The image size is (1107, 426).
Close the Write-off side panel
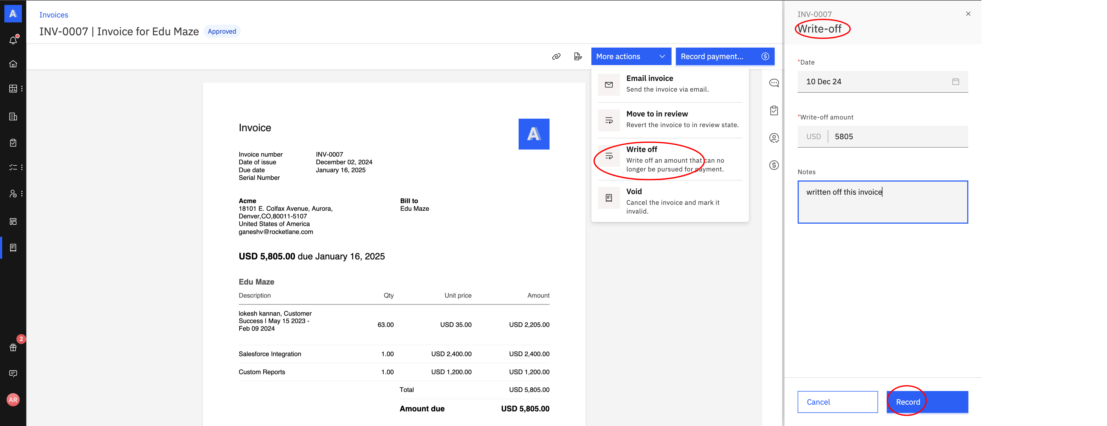point(968,14)
